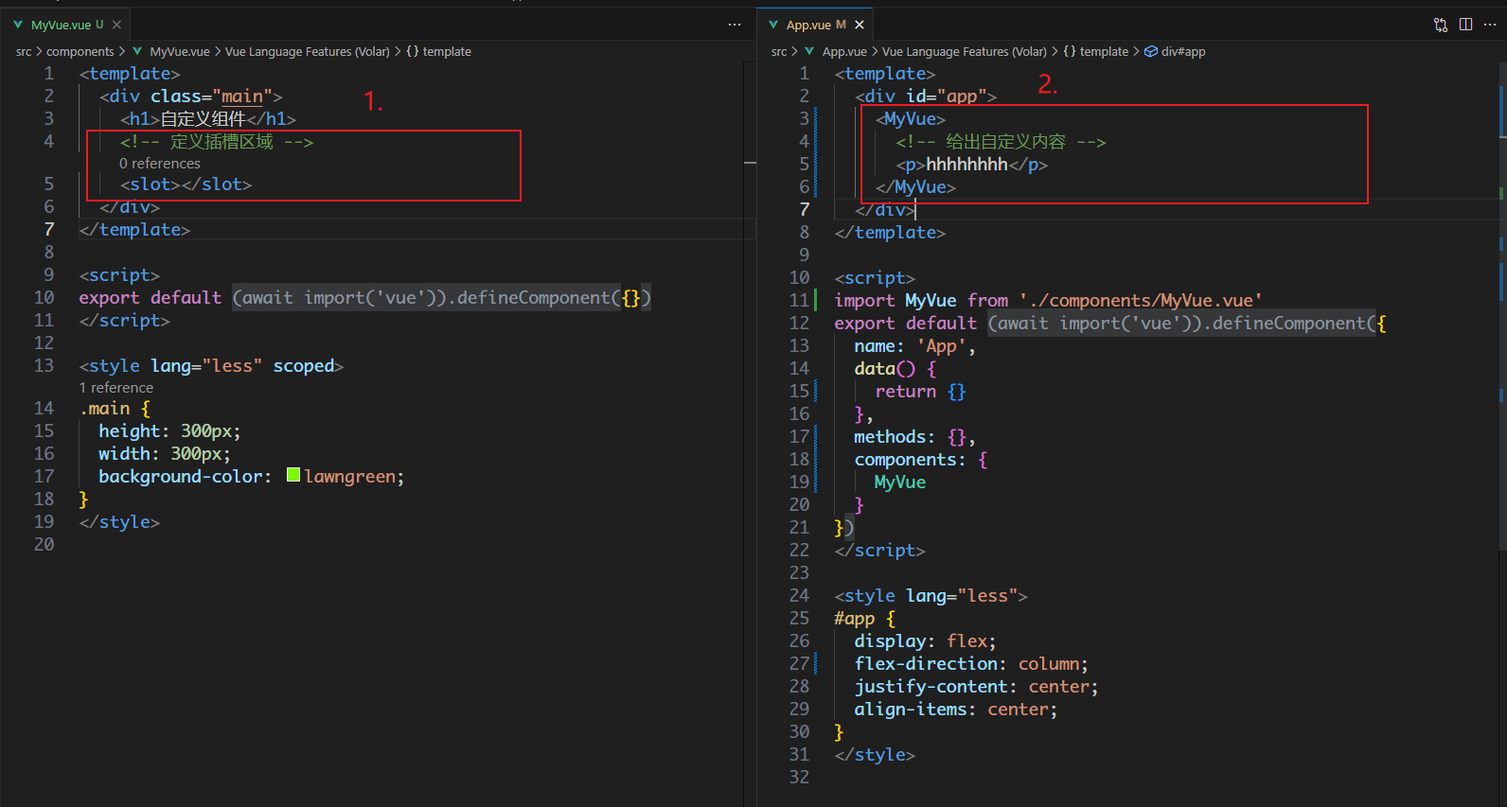Click 'align-items: center;' line
The height and width of the screenshot is (807, 1507).
pyautogui.click(x=956, y=709)
